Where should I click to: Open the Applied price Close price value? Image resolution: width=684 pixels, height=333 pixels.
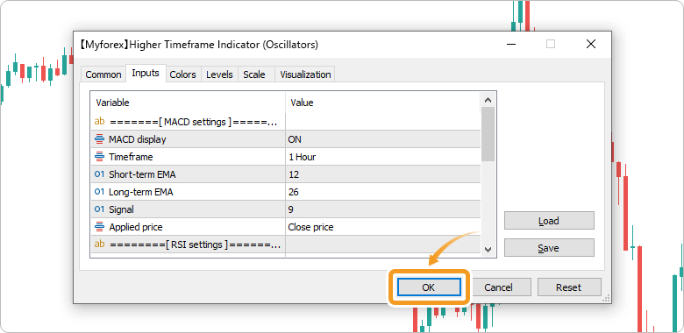pyautogui.click(x=383, y=227)
